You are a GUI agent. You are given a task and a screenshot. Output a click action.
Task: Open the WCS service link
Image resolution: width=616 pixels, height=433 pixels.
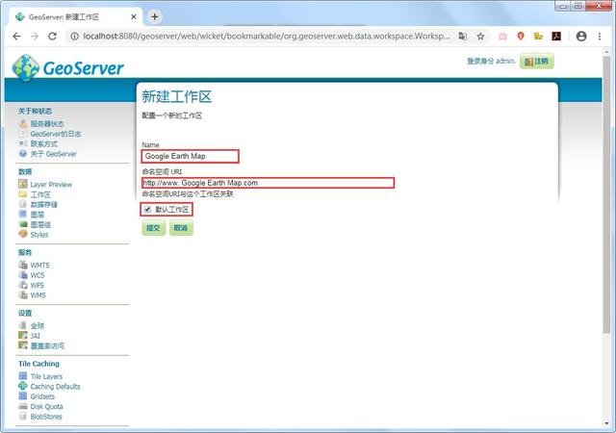tap(38, 275)
